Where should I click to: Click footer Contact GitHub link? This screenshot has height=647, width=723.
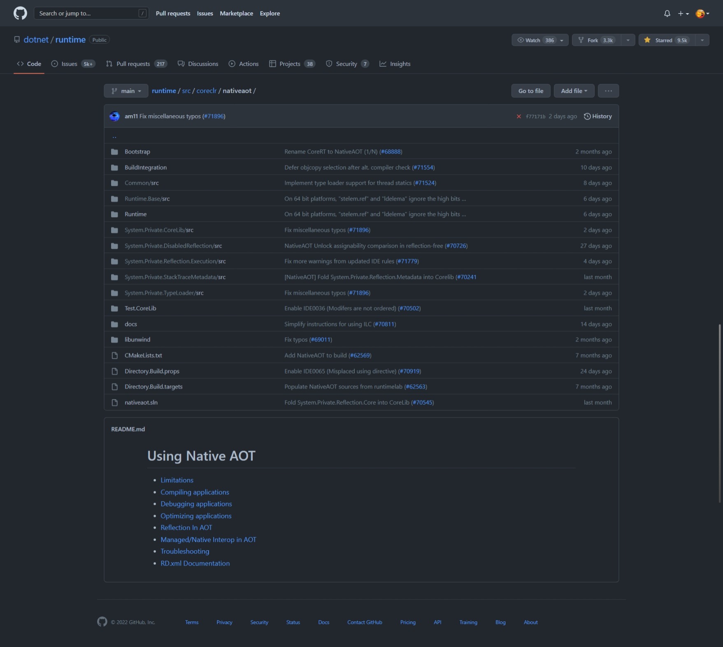(x=365, y=622)
